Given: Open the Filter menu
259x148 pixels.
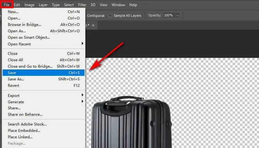Looking at the screenshot, I should pyautogui.click(x=82, y=5).
